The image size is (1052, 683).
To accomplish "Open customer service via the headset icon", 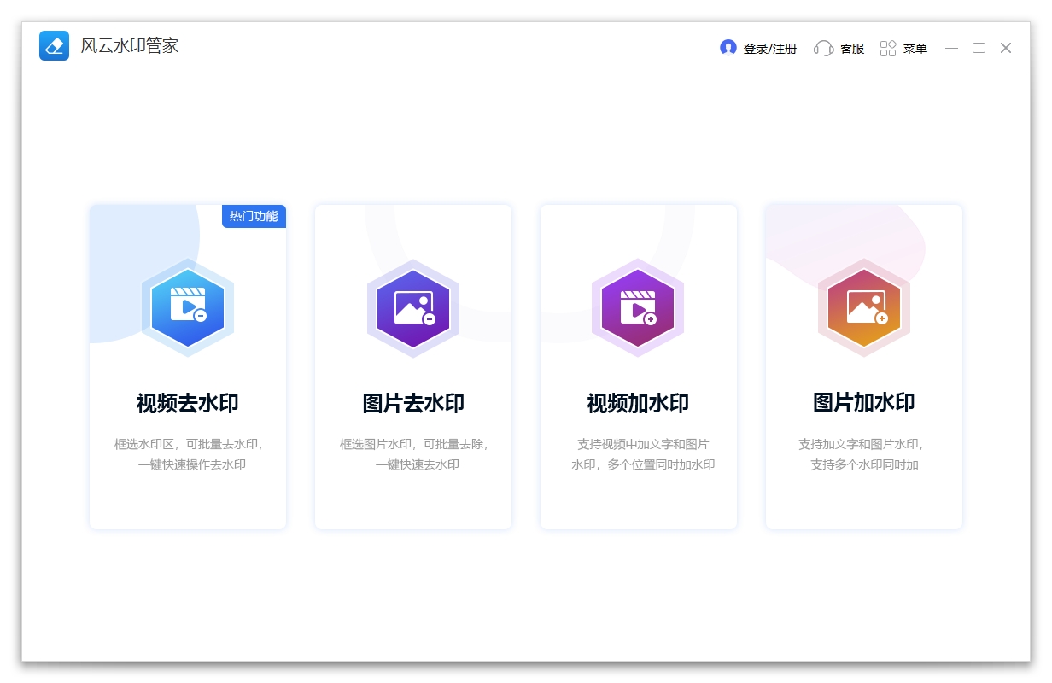I will click(x=823, y=49).
